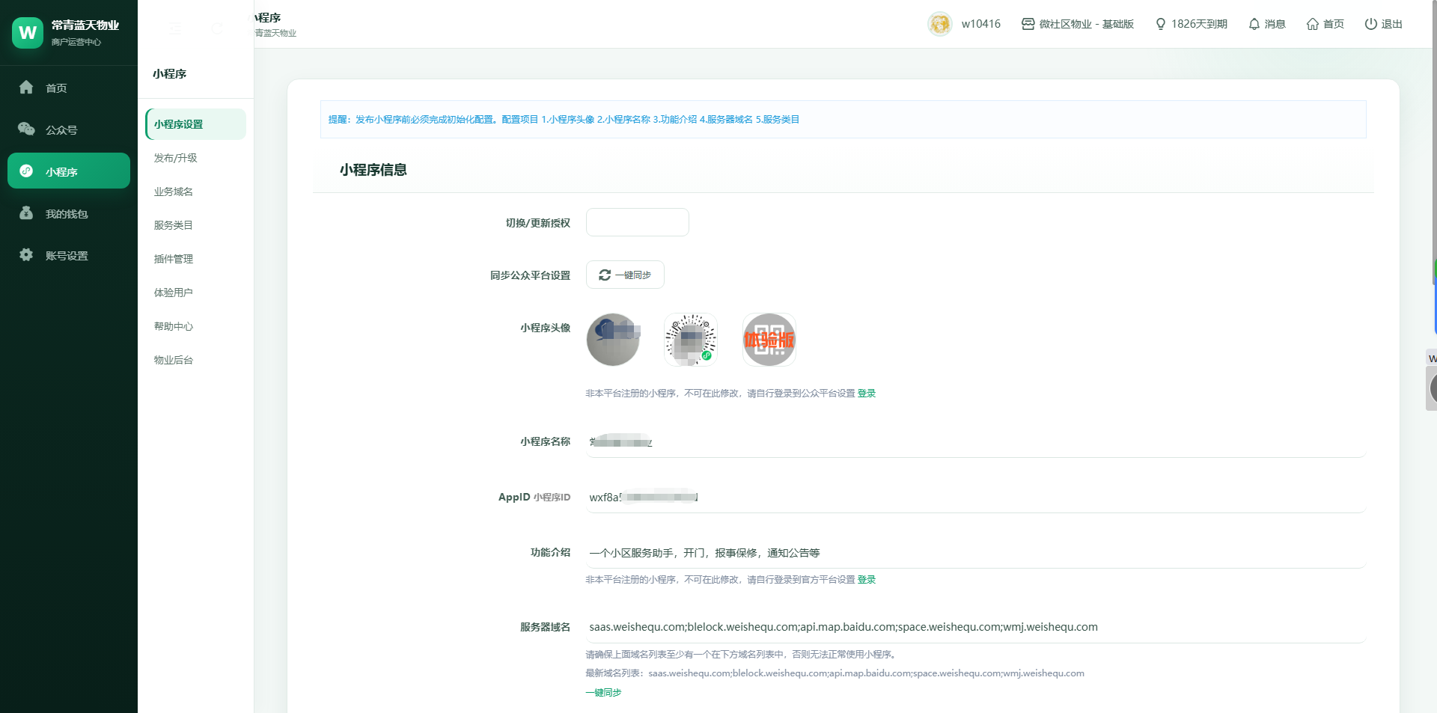Image resolution: width=1437 pixels, height=713 pixels.
Task: Focus the 功能介绍 input field
Action: (x=976, y=553)
